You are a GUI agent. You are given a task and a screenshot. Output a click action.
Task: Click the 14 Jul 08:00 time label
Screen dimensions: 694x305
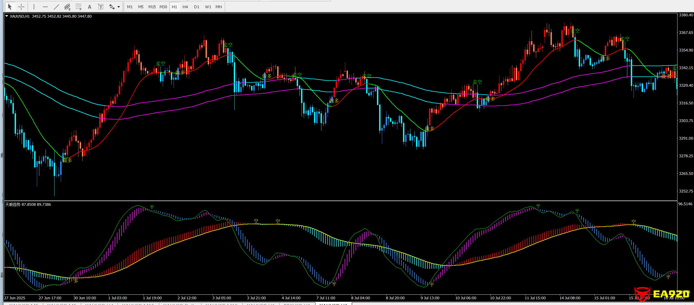pyautogui.click(x=570, y=298)
